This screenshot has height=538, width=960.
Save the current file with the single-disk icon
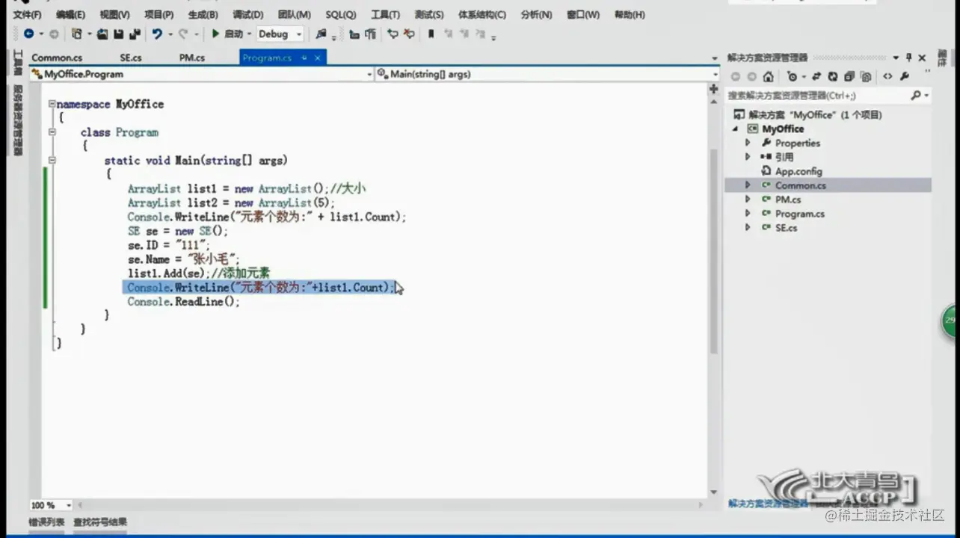coord(118,34)
